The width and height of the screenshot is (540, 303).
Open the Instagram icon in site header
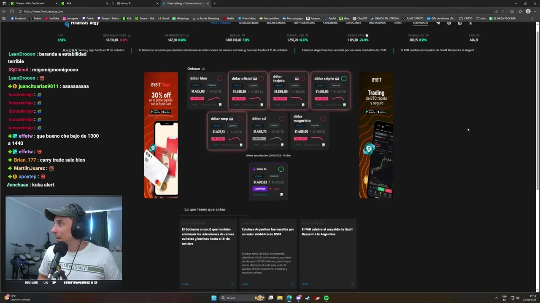(x=449, y=23)
